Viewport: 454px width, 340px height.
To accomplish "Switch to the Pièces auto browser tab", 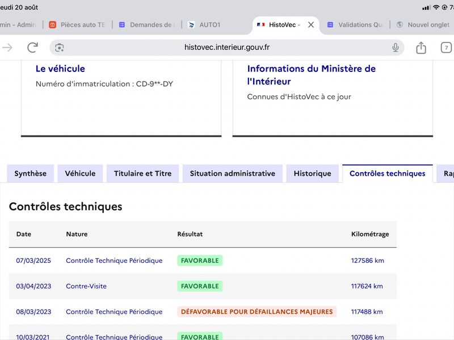I will [78, 25].
